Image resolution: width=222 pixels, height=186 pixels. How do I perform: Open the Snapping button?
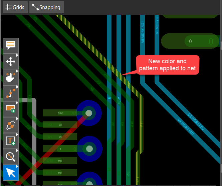(x=47, y=7)
